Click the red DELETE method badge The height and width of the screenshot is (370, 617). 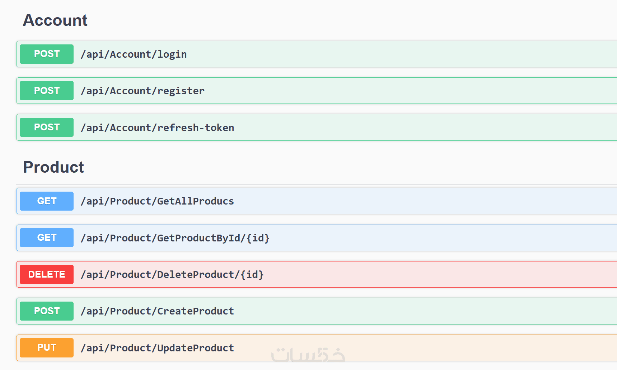(x=47, y=274)
